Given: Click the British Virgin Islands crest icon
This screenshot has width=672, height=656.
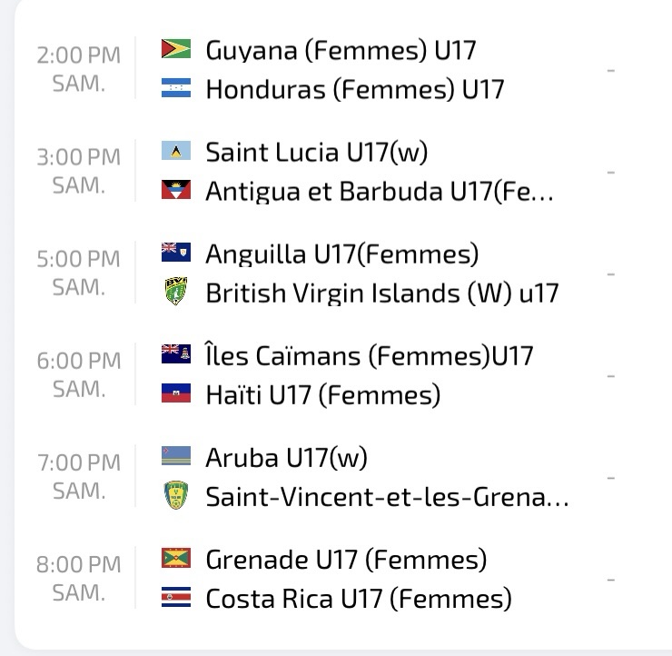Looking at the screenshot, I should [175, 293].
